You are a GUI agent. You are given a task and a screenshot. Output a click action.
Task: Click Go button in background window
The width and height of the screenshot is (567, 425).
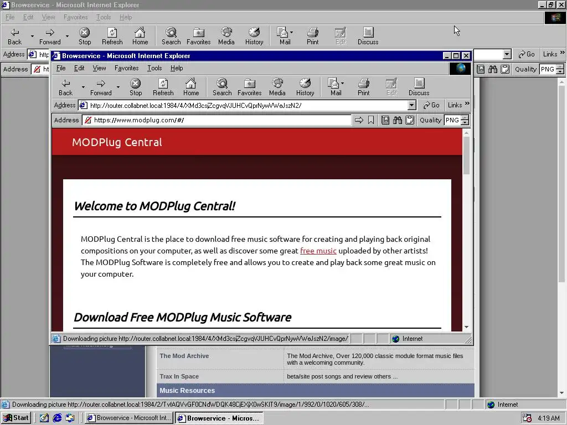pos(526,54)
